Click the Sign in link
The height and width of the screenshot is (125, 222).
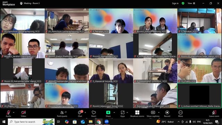175,3
